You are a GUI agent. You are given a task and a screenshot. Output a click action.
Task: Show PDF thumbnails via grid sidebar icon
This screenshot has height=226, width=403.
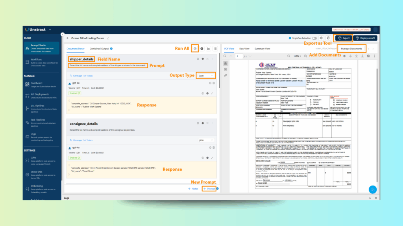(226, 63)
